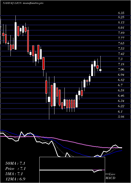Click the 50MA : 7.1 readout
The image size is (131, 183).
pos(15,163)
